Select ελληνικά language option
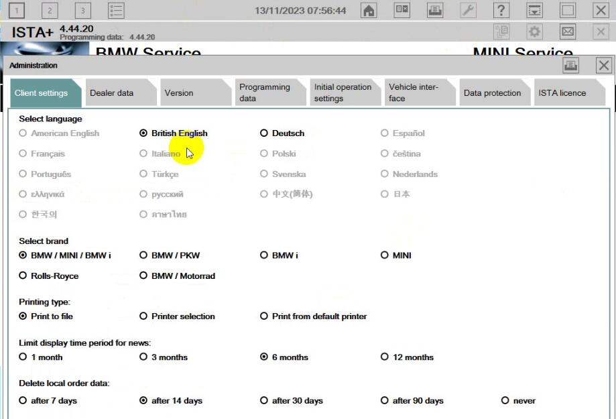The width and height of the screenshot is (616, 419). tap(42, 194)
